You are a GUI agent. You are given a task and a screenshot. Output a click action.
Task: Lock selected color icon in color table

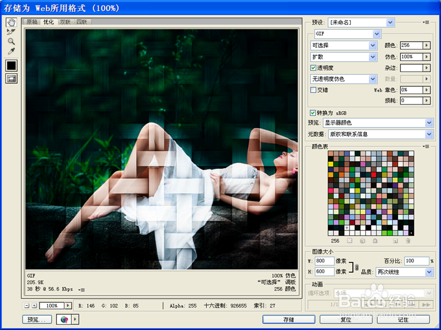coord(375,241)
